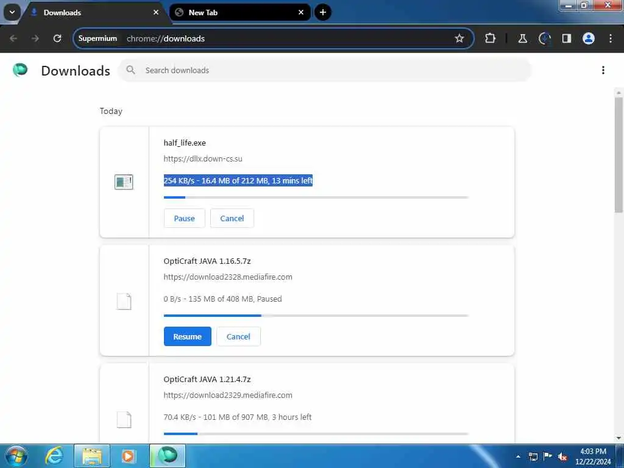Cancel the half_life.exe download
Viewport: 624px width, 468px height.
tap(232, 218)
